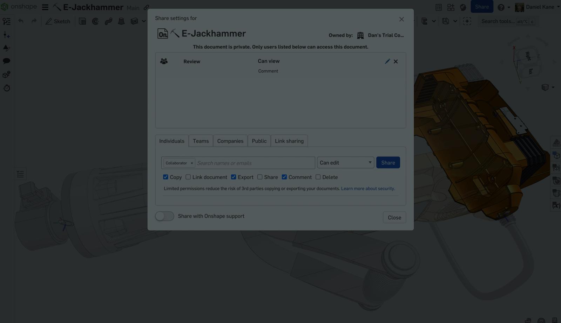The image size is (561, 323).
Task: Click the pencil icon to edit Review permissions
Action: 387,61
